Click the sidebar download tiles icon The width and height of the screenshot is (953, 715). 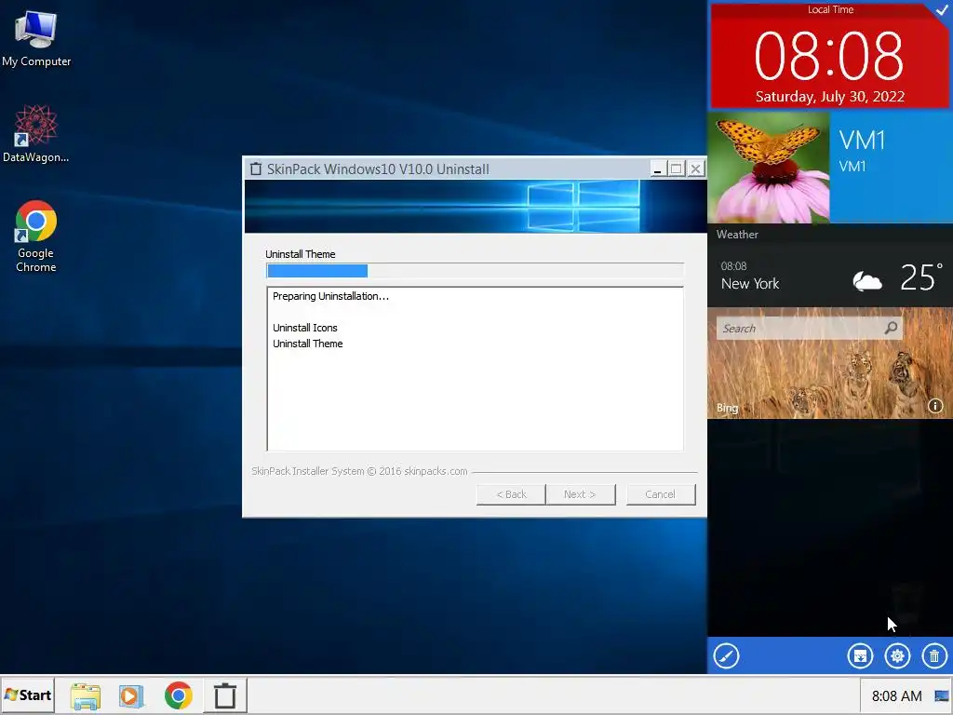point(860,656)
